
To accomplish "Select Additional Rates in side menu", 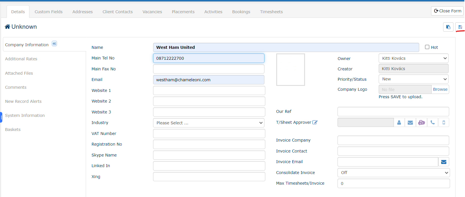I will click(x=21, y=59).
